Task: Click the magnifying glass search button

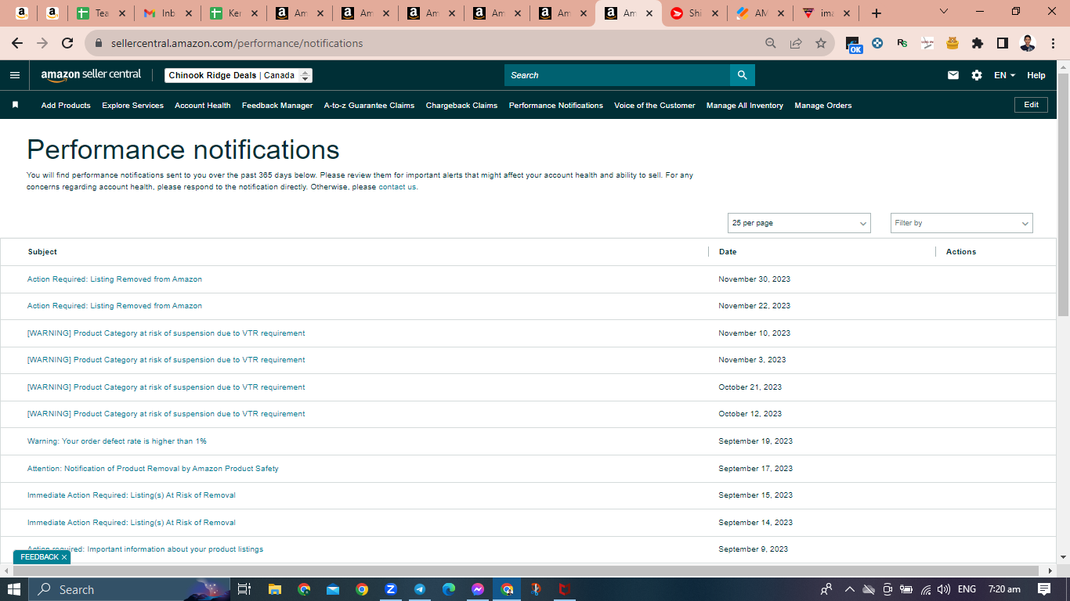Action: (x=743, y=75)
